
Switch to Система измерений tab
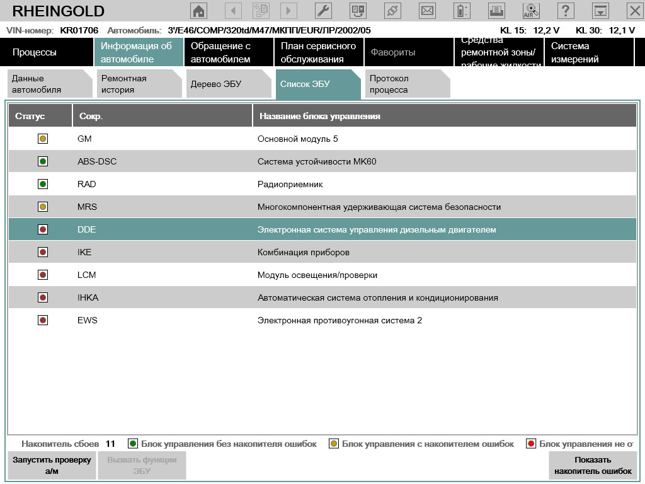pyautogui.click(x=589, y=52)
